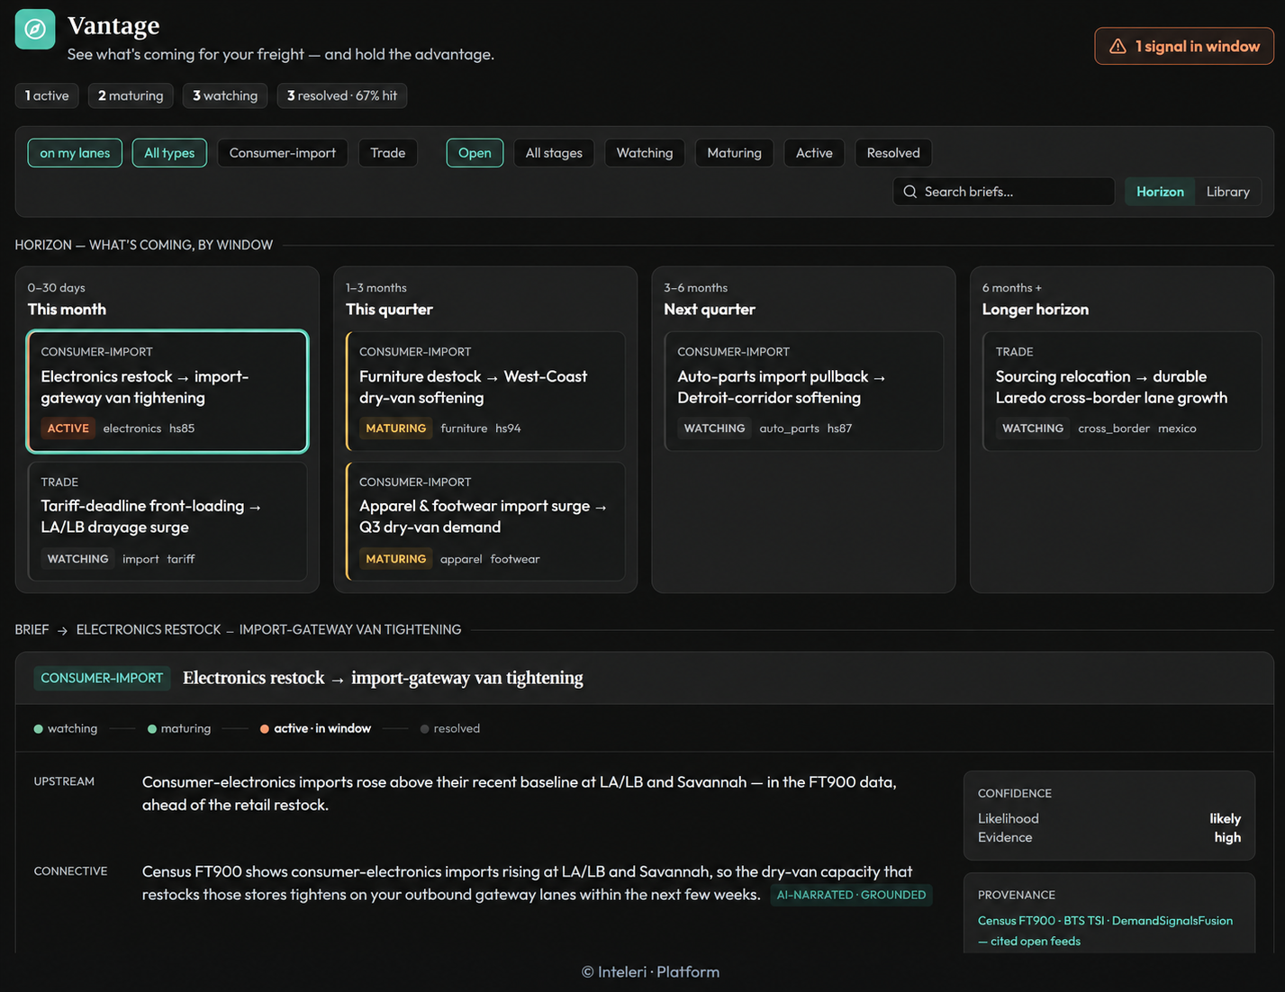The height and width of the screenshot is (992, 1285).
Task: Open the Sourcing relocation Laredo card
Action: (x=1122, y=392)
